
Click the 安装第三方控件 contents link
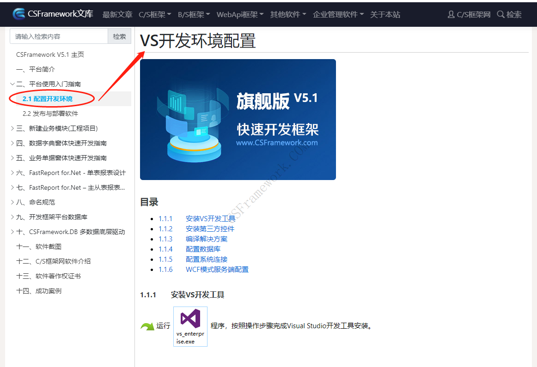click(x=210, y=229)
